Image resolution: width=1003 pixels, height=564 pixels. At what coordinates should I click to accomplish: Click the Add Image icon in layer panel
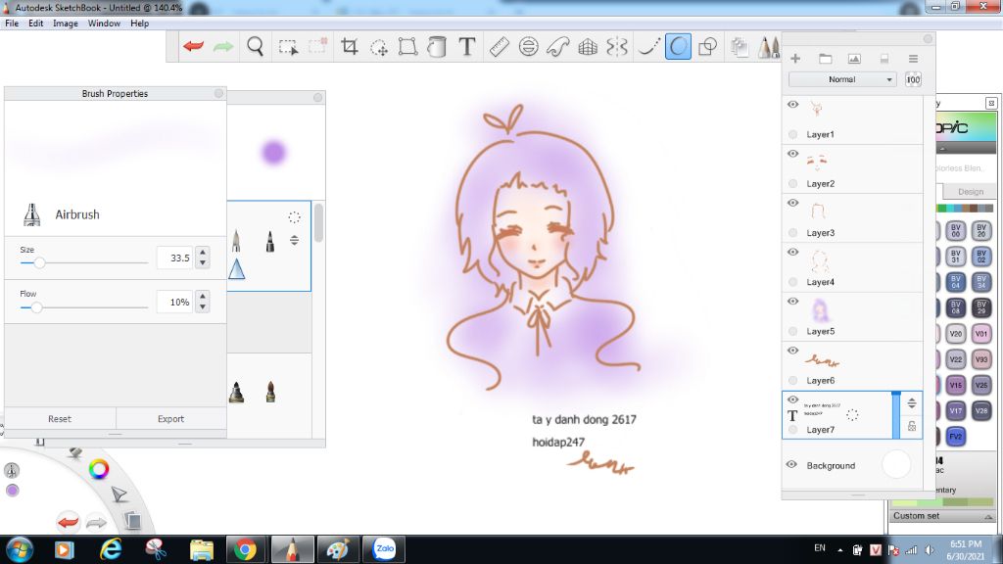854,59
